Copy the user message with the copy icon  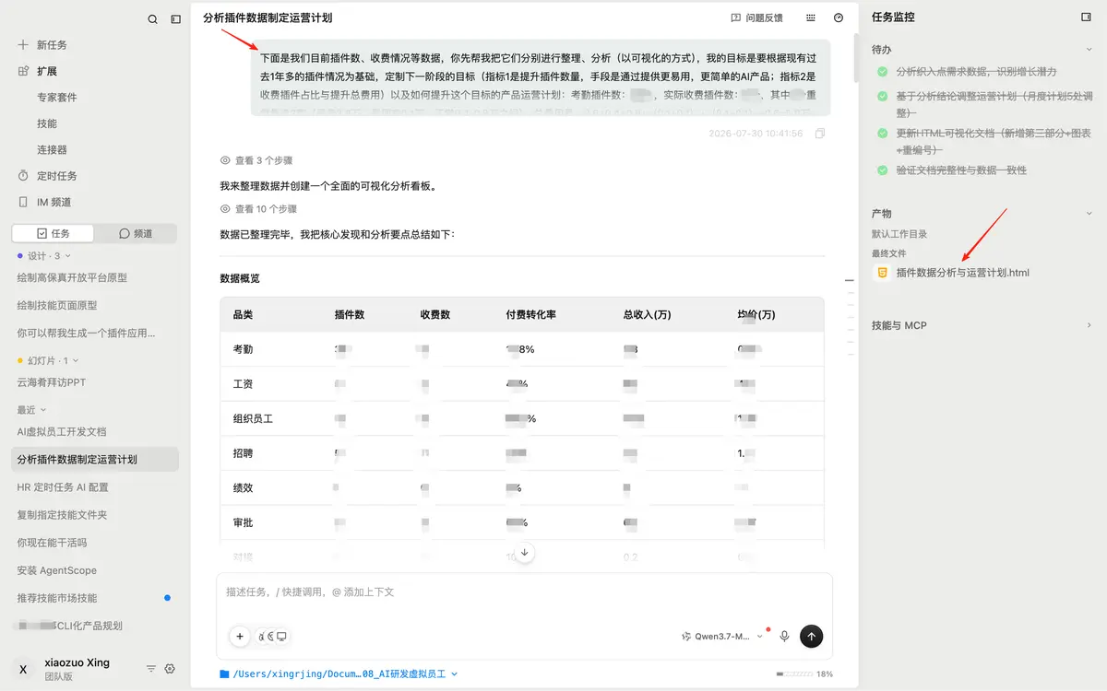820,134
